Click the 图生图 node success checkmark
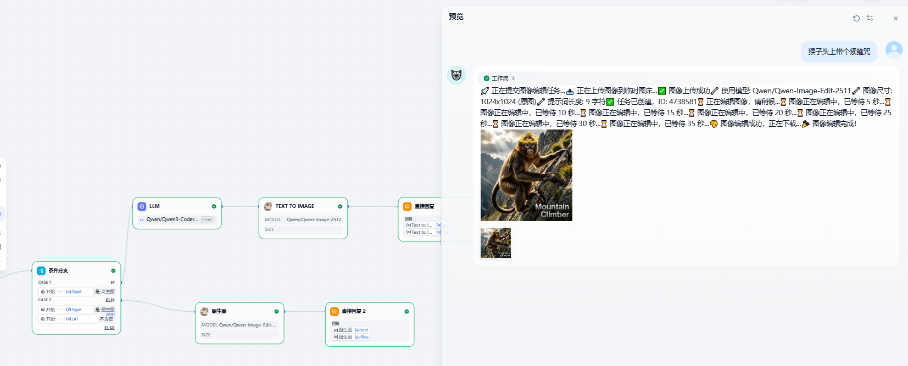Viewport: 908px width, 366px height. click(276, 311)
